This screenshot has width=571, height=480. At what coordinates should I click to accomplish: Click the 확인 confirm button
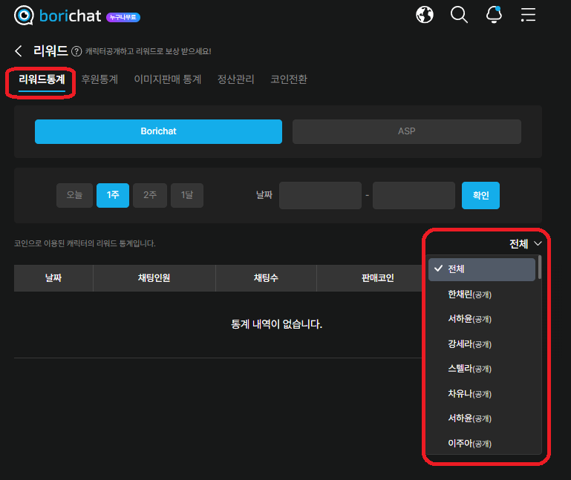[480, 195]
